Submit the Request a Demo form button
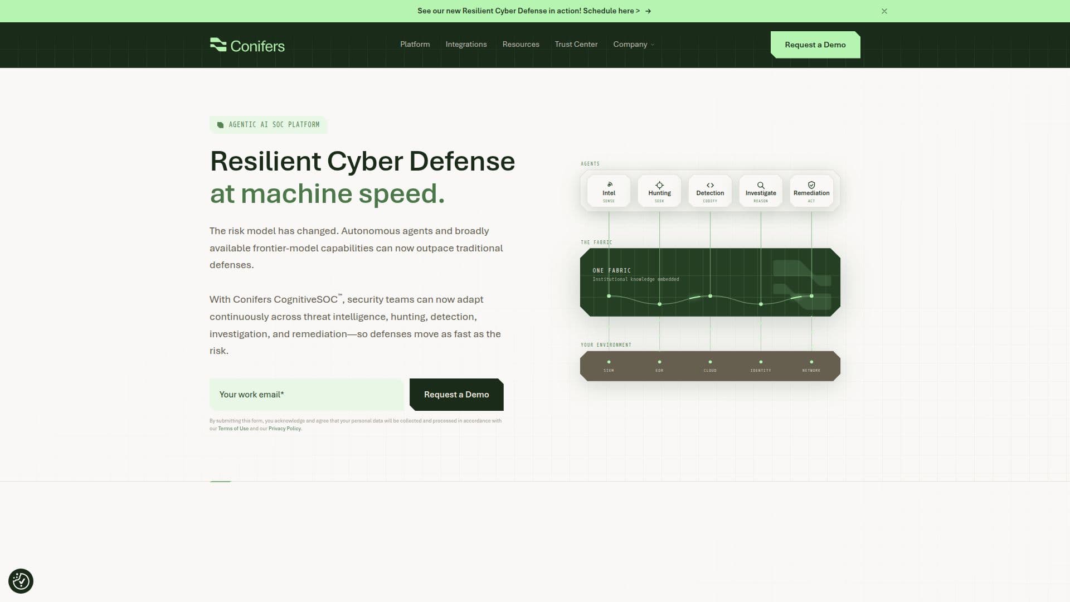The width and height of the screenshot is (1070, 602). (x=456, y=395)
